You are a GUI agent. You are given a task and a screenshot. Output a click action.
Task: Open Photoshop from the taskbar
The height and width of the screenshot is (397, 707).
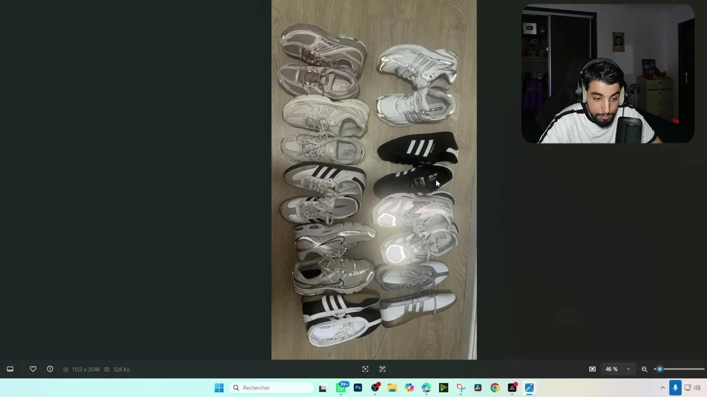coord(358,388)
